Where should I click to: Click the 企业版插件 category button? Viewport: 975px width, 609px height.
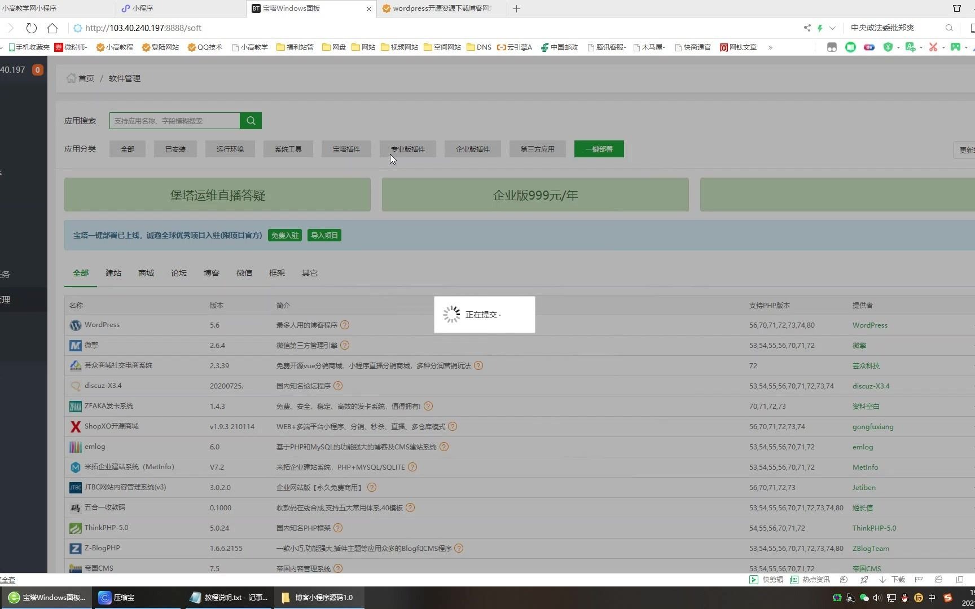473,149
